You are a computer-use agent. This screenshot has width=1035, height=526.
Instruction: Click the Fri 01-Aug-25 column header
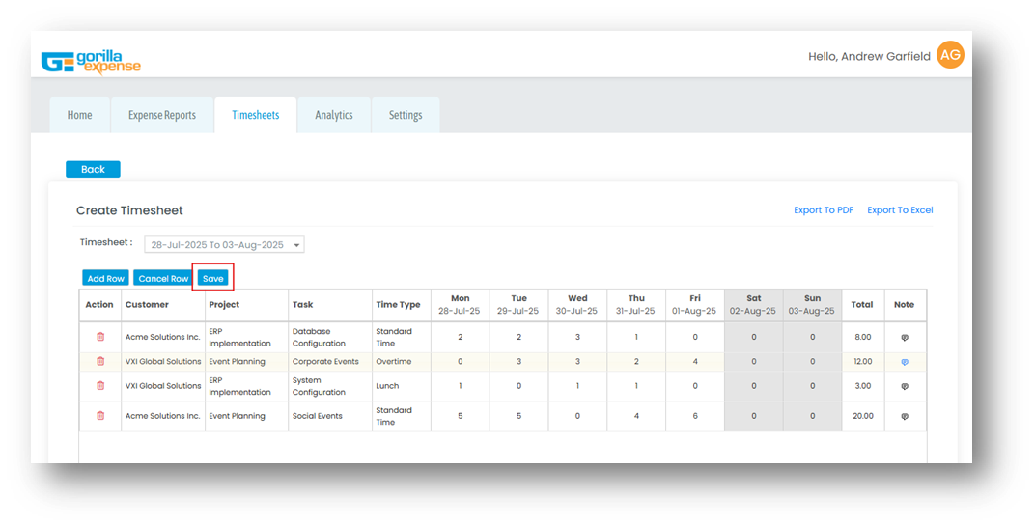[x=695, y=305]
